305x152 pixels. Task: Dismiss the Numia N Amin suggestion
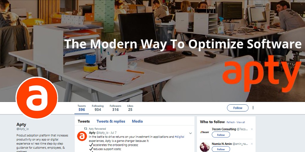(252, 144)
